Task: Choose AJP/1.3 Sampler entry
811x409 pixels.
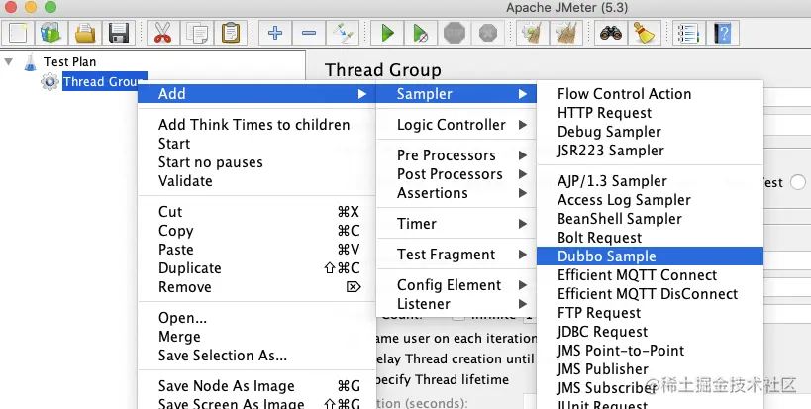Action: pyautogui.click(x=650, y=181)
